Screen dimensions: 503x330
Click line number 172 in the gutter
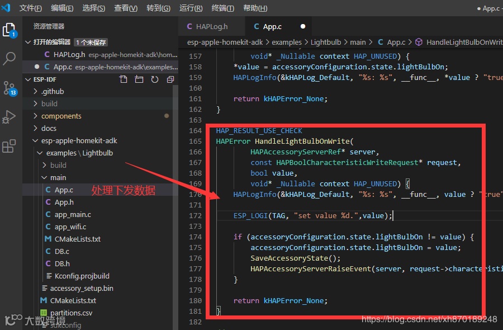pos(196,215)
